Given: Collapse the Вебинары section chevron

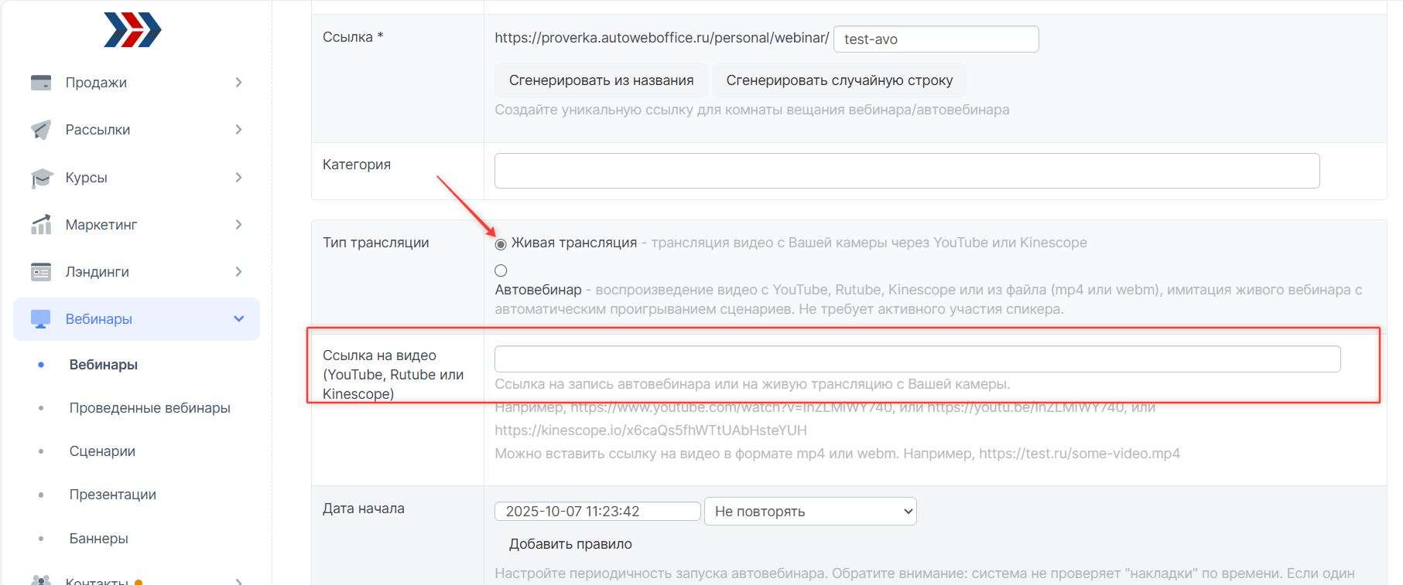Looking at the screenshot, I should coord(238,319).
